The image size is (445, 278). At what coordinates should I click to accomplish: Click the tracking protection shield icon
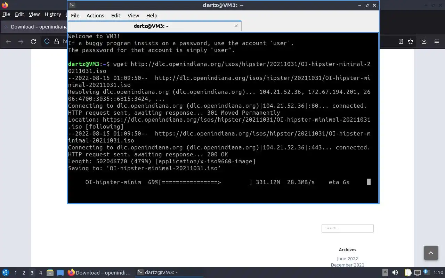[x=47, y=41]
